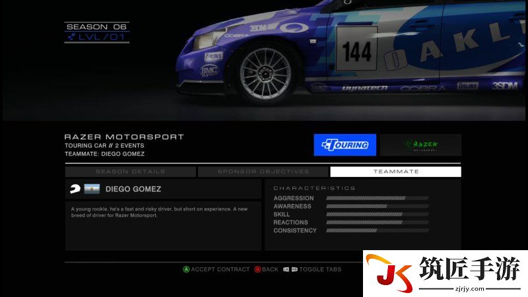Click the green A button icon
This screenshot has height=297, width=528.
[x=186, y=269]
